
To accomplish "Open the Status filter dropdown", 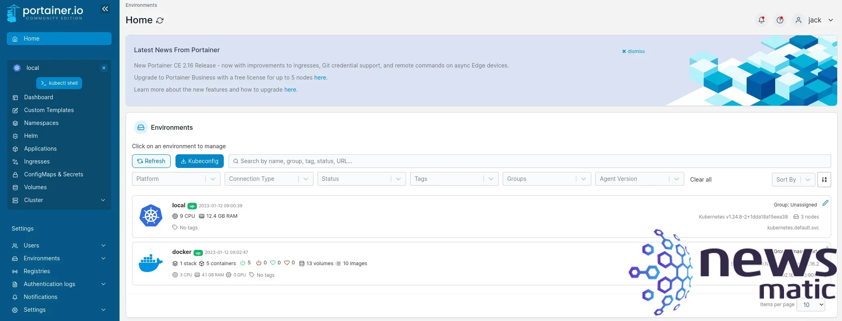I will [361, 179].
